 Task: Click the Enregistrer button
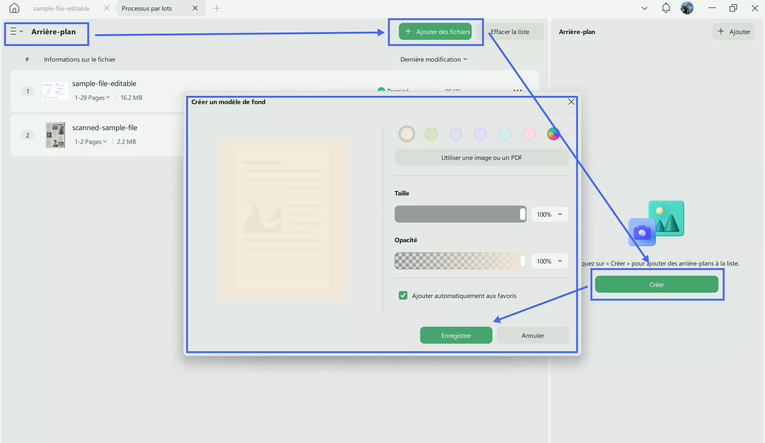click(456, 335)
